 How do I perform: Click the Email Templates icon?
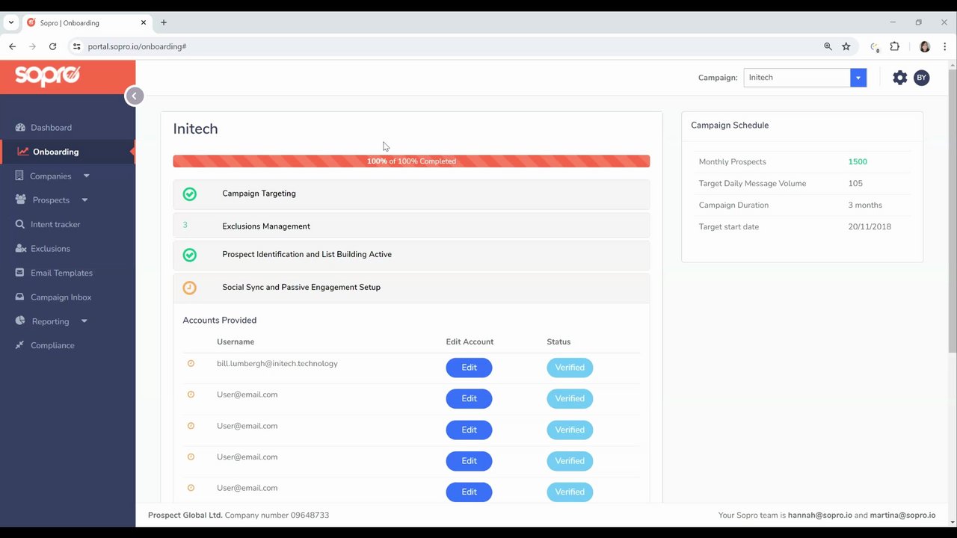[20, 273]
